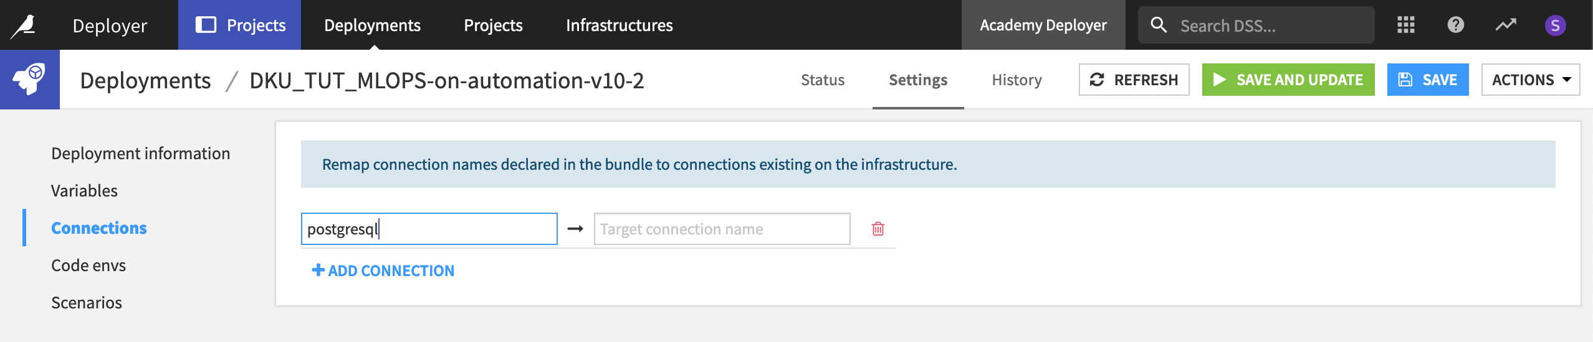Click the DKU_TUT_MLOPS-on-automation-v10-2 deployment title

point(447,81)
